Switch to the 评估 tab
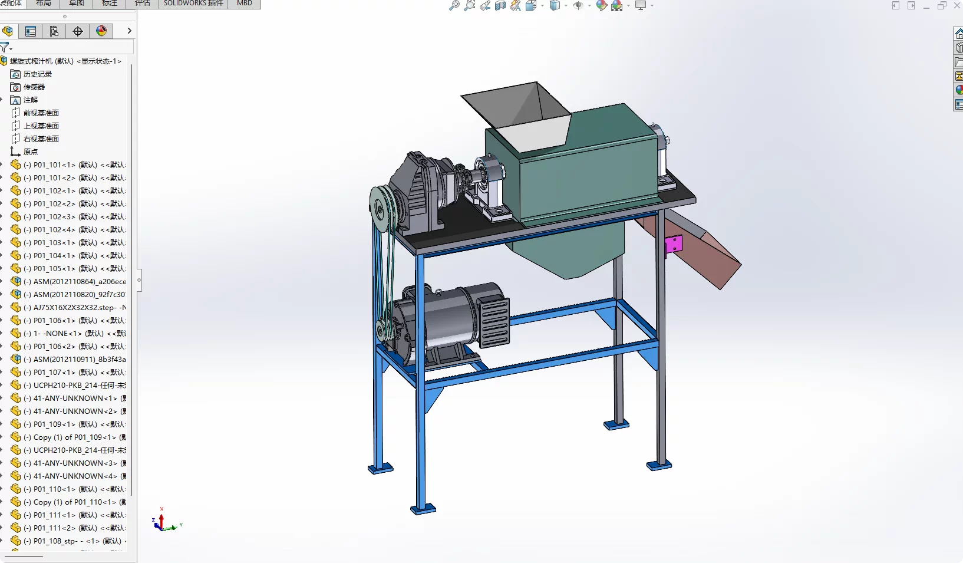The height and width of the screenshot is (563, 963). 143,4
